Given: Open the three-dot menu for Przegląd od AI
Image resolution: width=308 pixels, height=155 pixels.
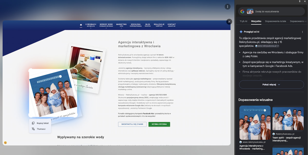Looking at the screenshot, I should coord(302,32).
